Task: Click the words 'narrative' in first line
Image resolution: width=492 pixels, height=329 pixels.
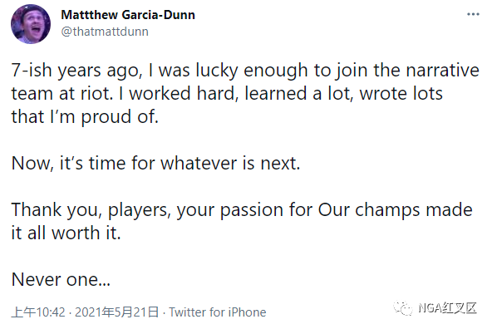Action: click(443, 70)
